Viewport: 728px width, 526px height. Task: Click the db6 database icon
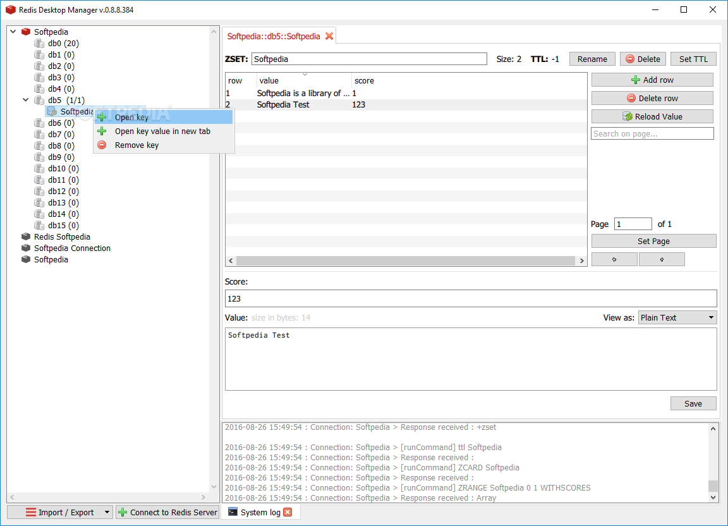[x=39, y=123]
